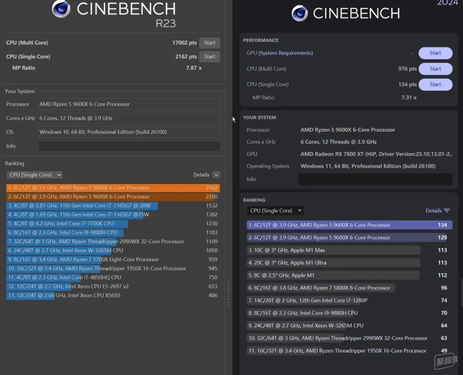
Task: Click the R23 multi core score "17002 pts"
Action: 184,42
